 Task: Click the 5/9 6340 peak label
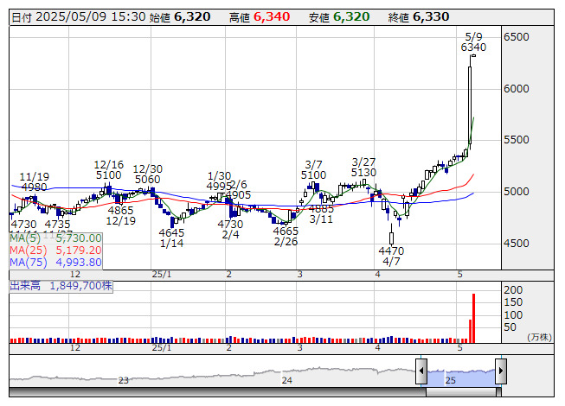(x=473, y=42)
